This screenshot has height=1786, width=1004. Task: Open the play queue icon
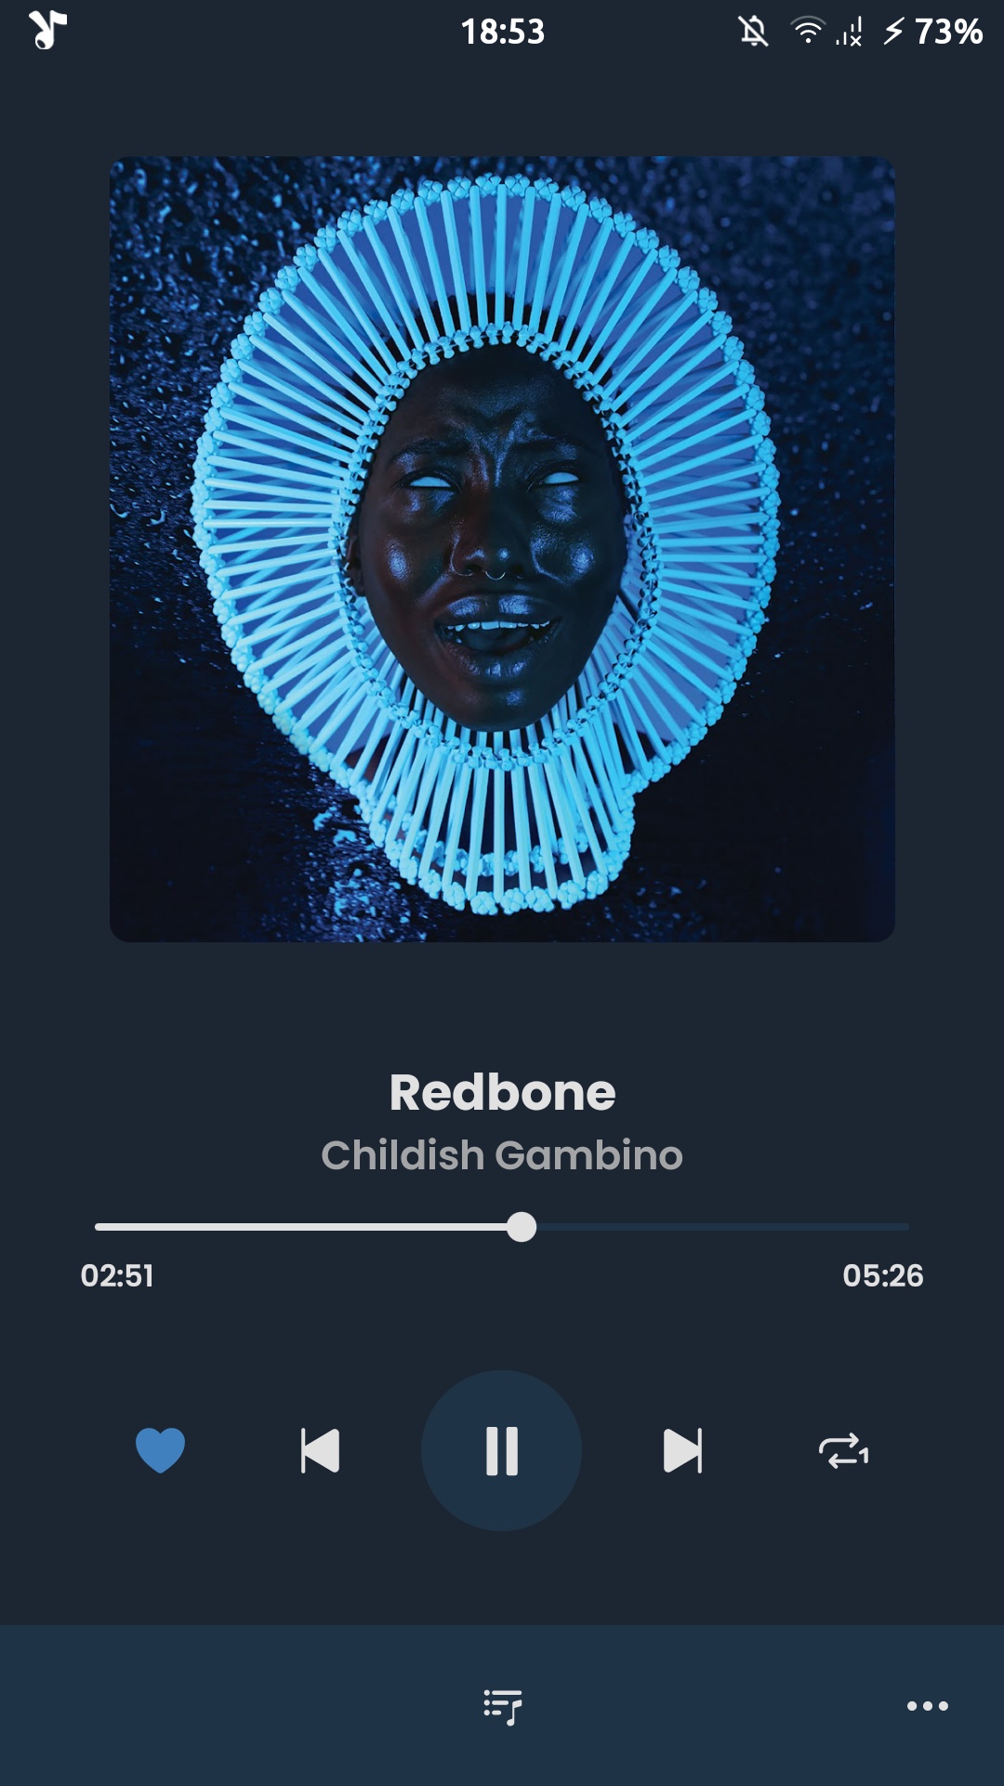pyautogui.click(x=503, y=1707)
